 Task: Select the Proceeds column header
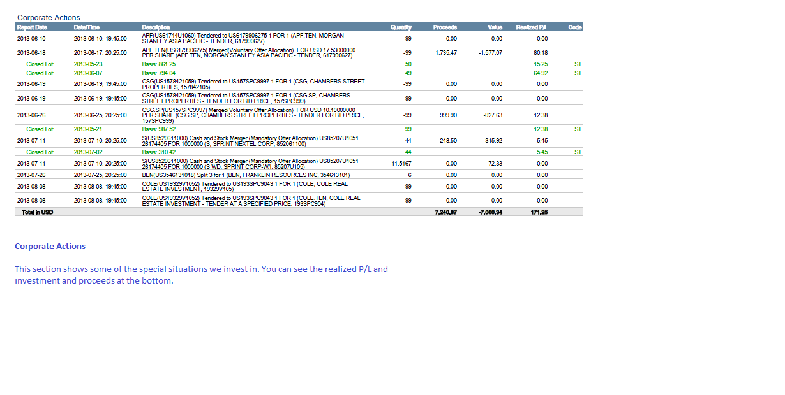(445, 27)
